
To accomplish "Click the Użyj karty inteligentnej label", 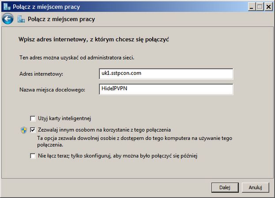I will point(64,118).
